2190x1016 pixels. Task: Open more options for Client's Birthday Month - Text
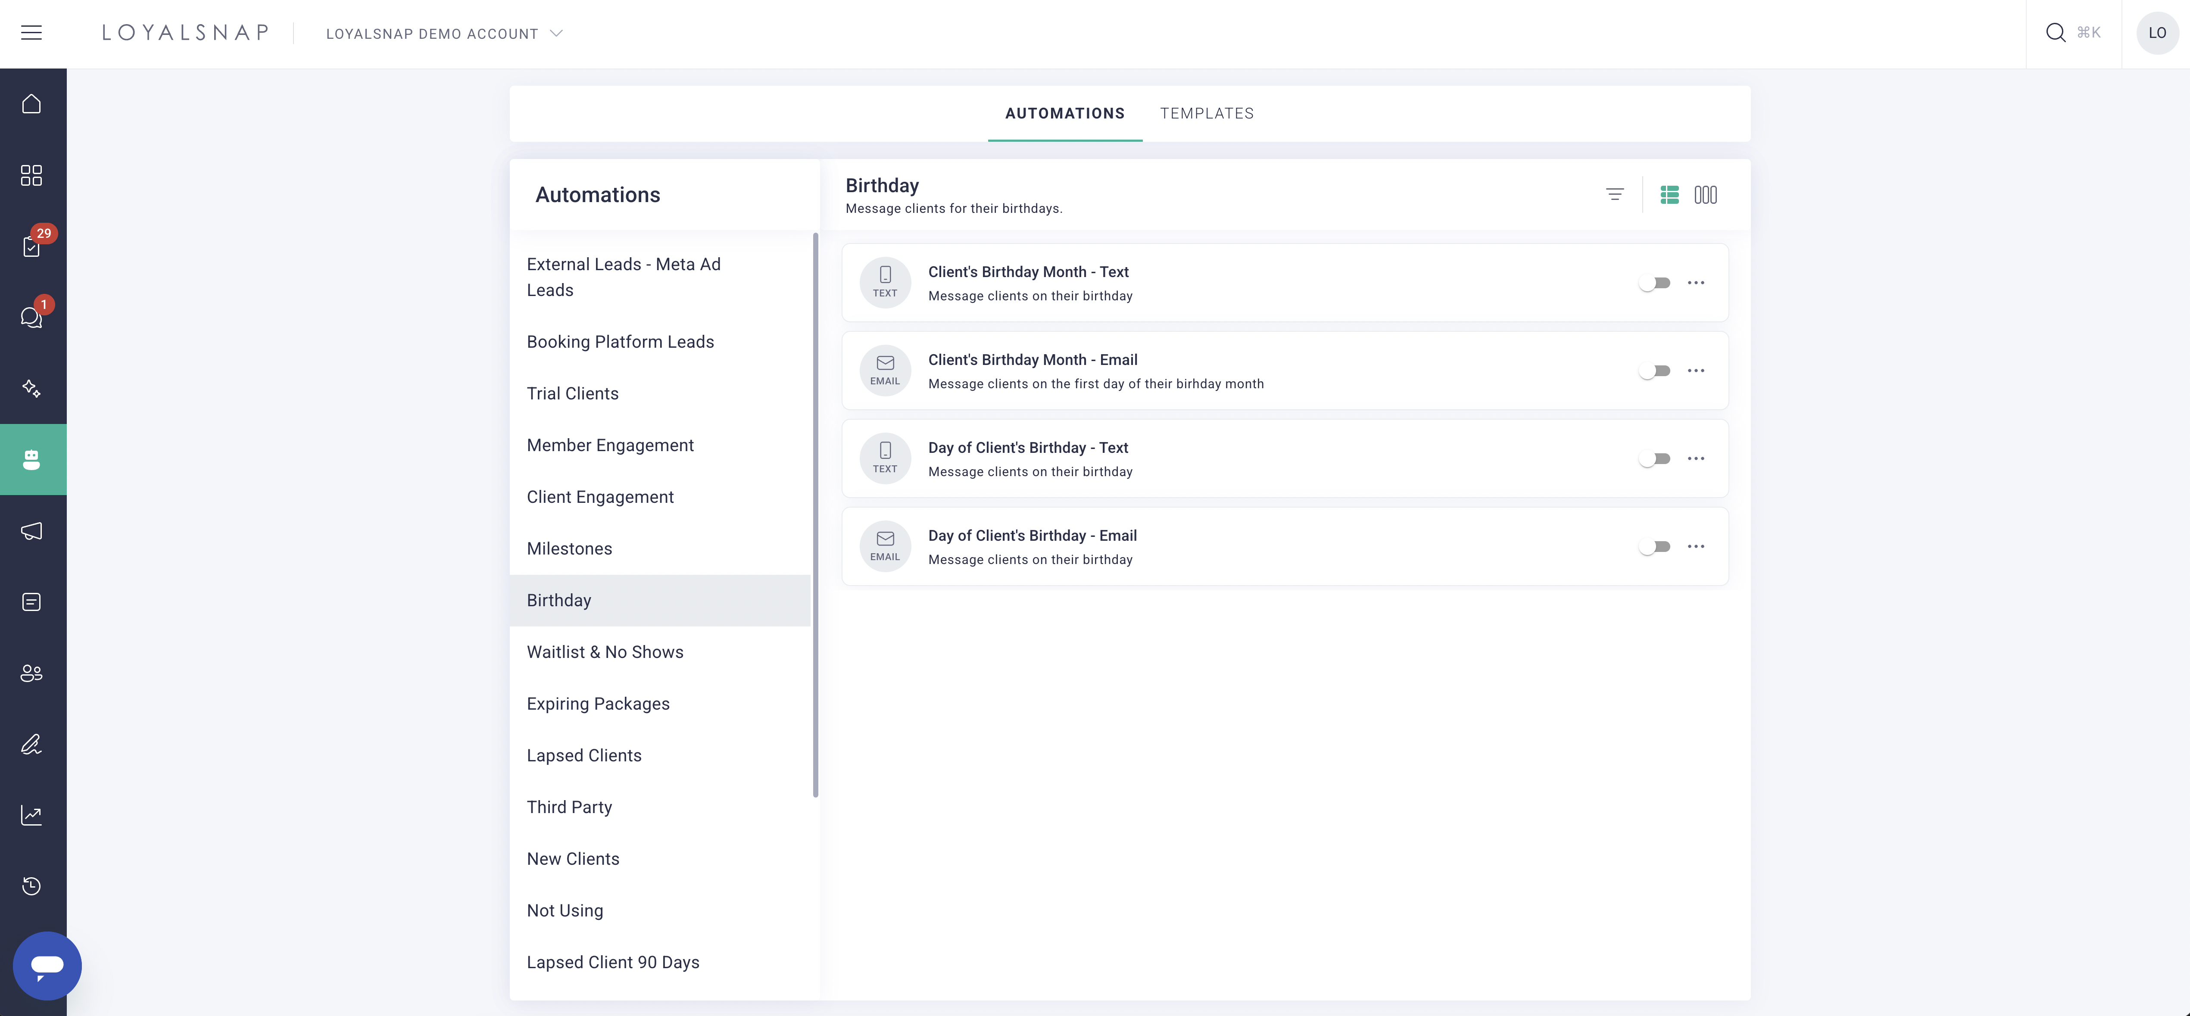1696,283
